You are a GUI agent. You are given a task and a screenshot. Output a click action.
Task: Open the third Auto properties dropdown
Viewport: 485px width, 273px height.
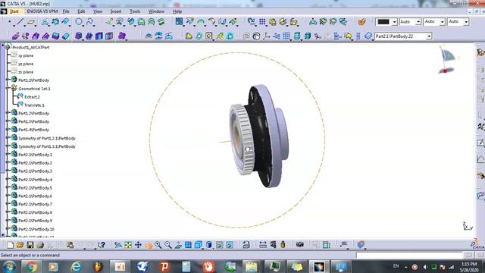point(466,22)
